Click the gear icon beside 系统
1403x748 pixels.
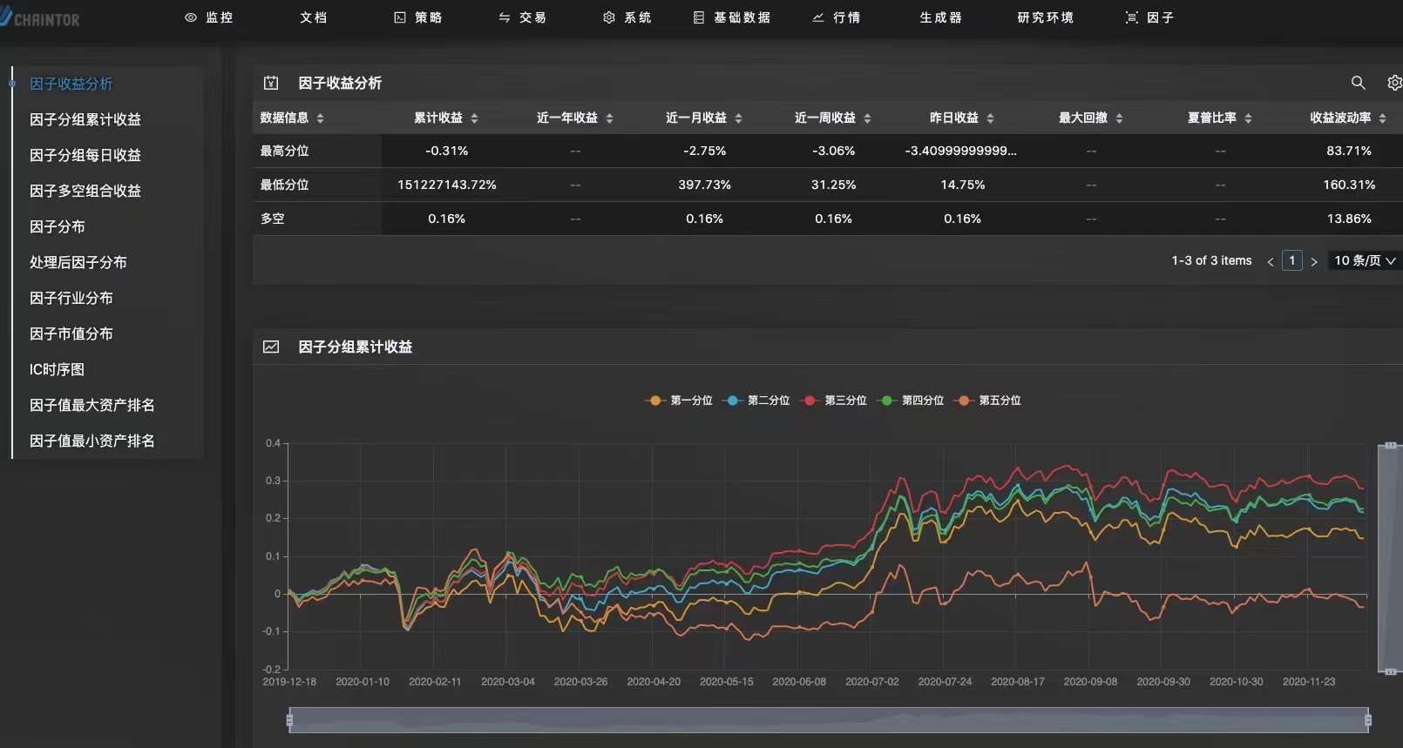(609, 17)
